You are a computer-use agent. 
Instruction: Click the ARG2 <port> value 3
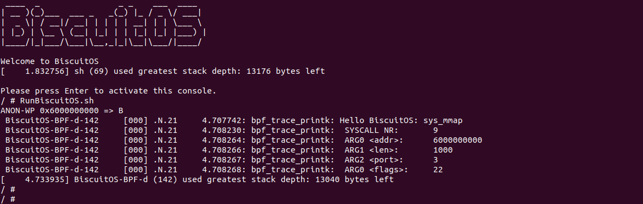tap(435, 160)
